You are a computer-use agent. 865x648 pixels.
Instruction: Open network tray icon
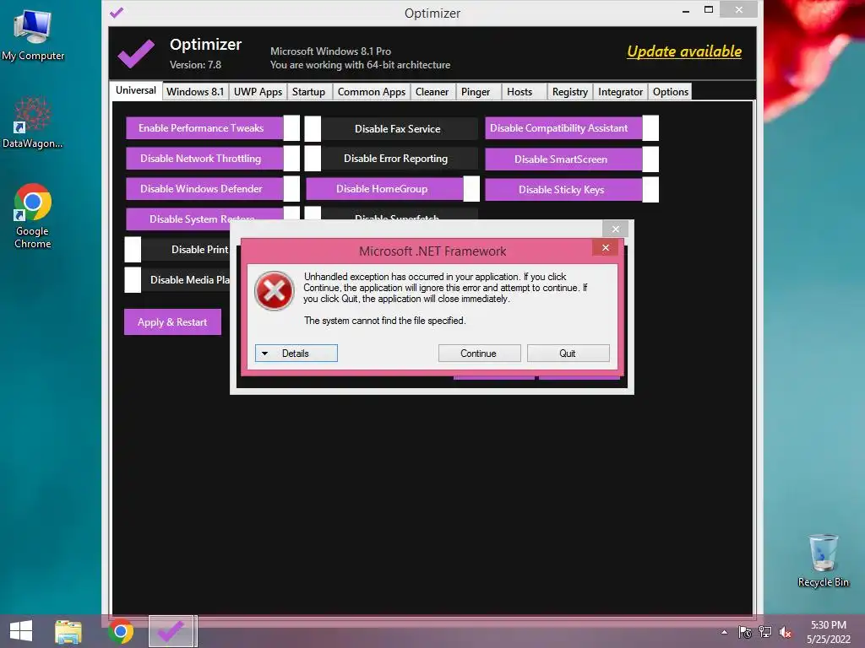[x=765, y=632]
